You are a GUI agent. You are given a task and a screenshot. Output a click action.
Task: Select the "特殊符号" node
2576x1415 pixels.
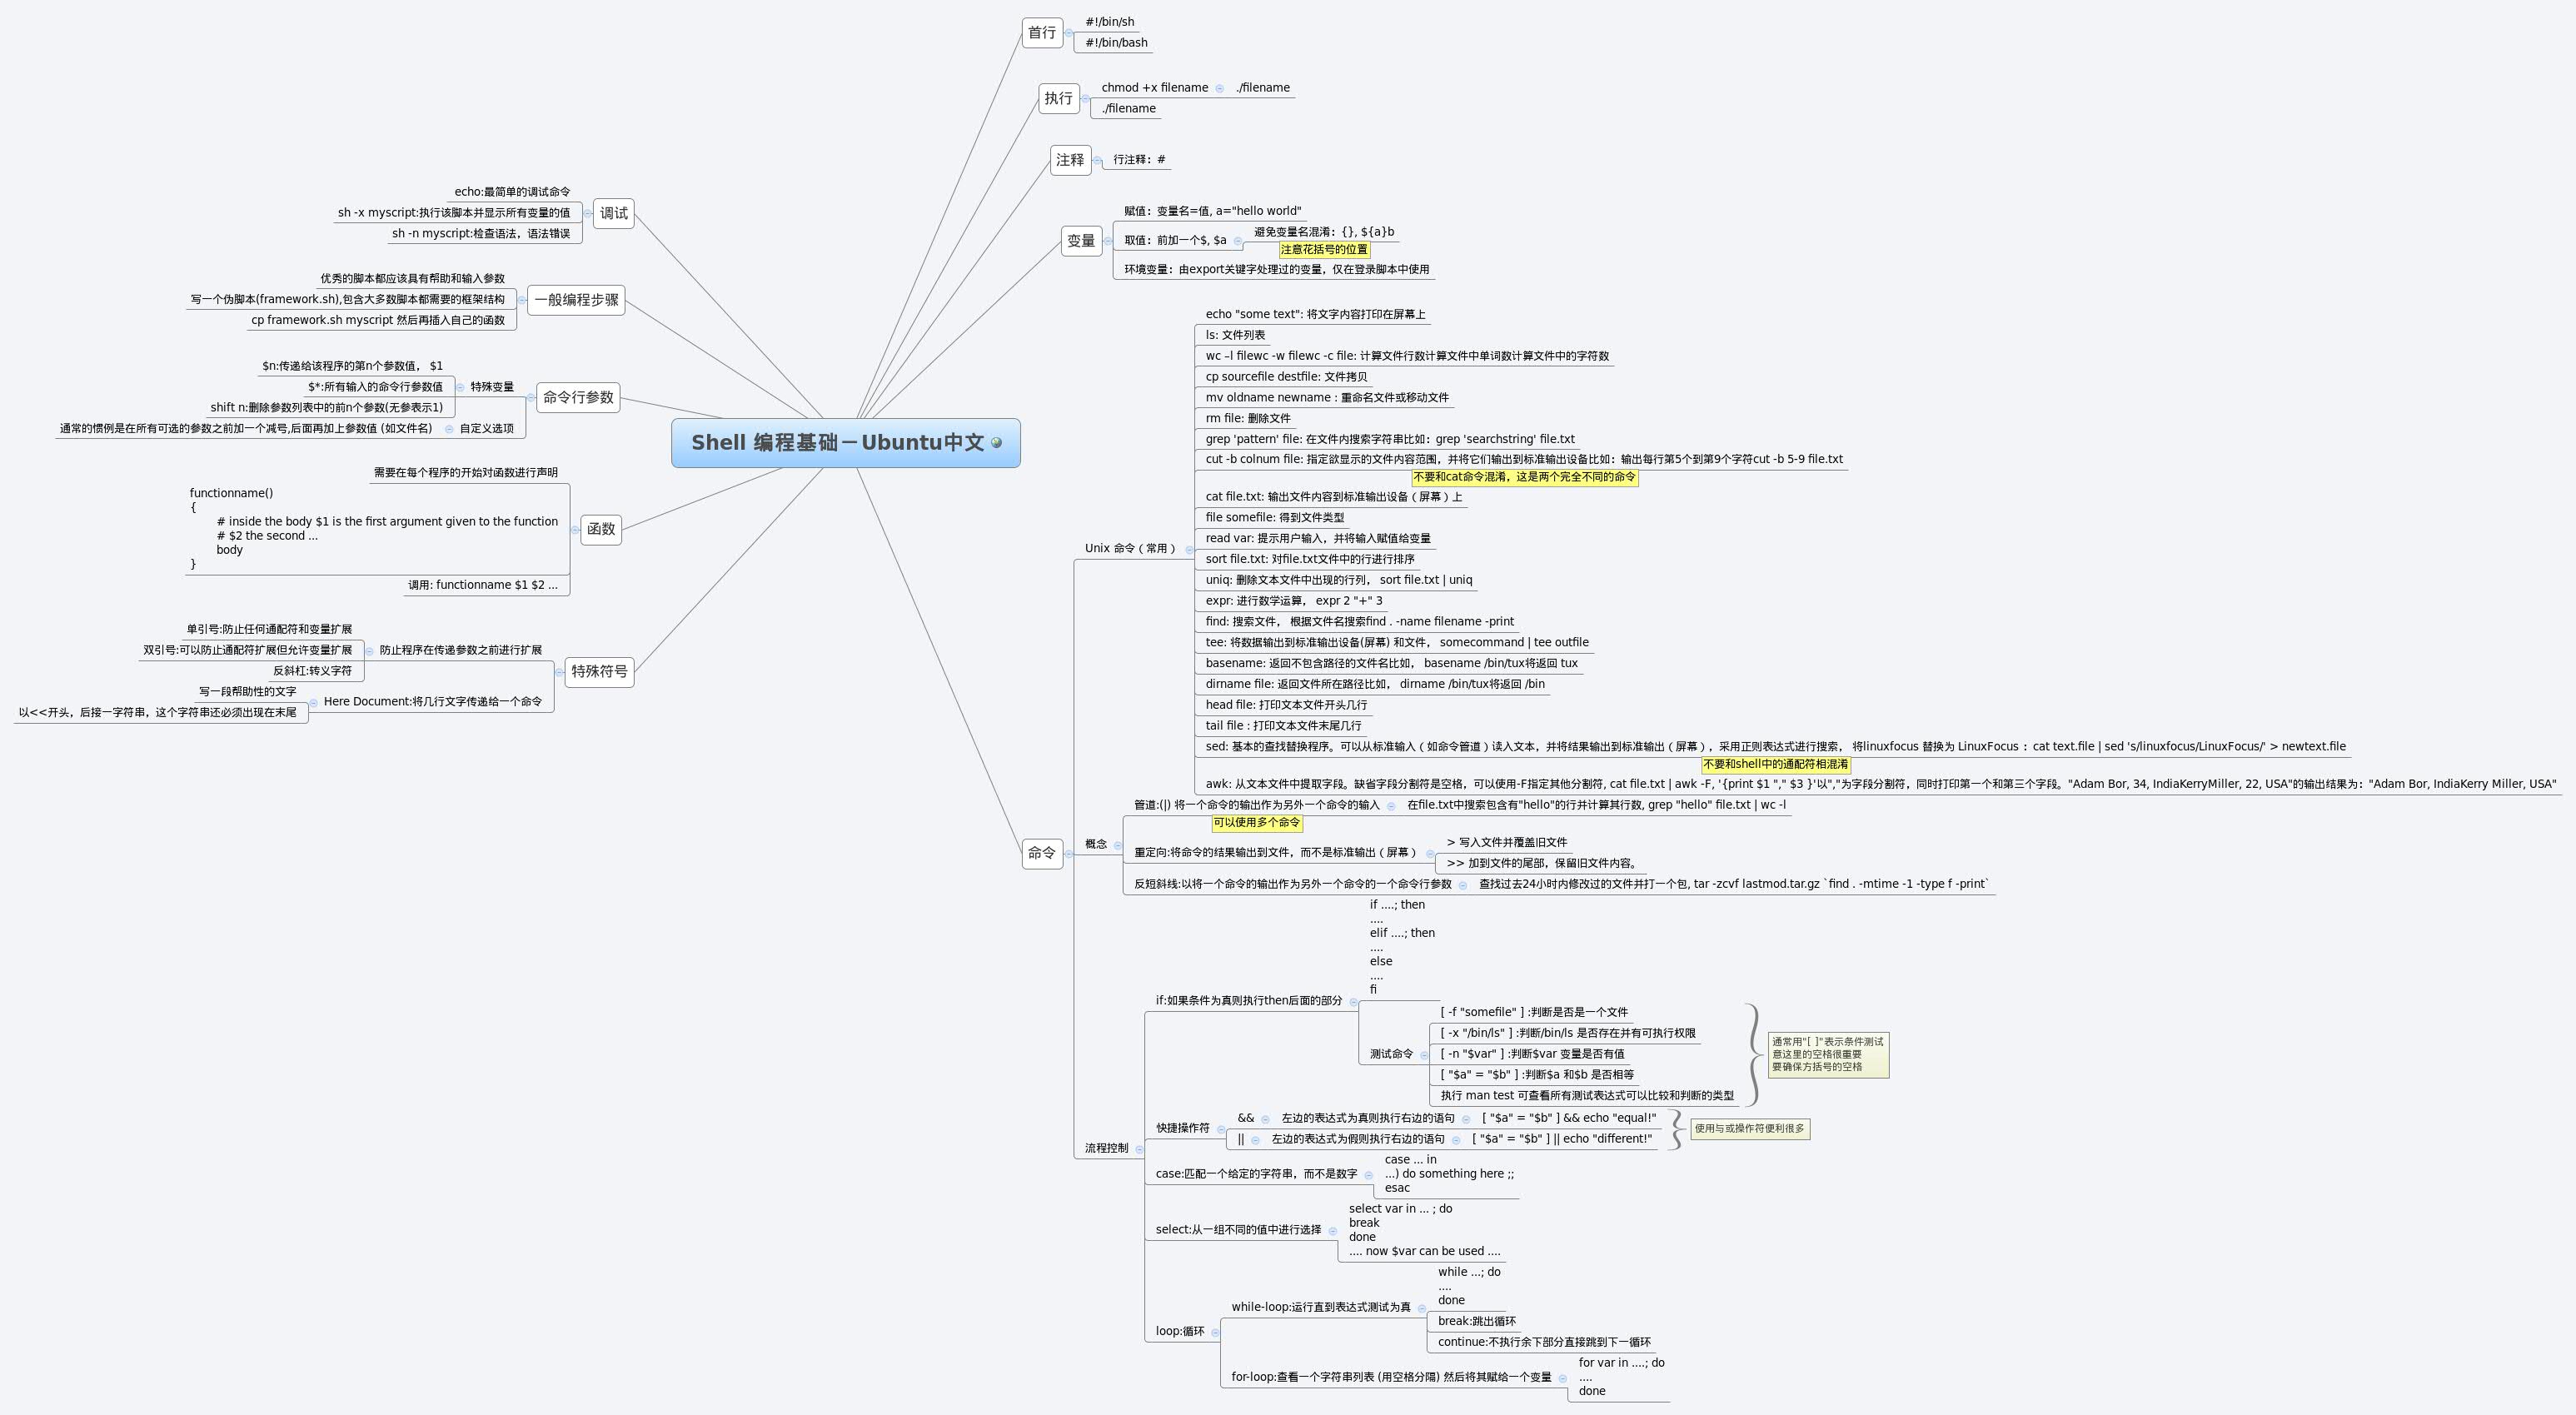600,672
